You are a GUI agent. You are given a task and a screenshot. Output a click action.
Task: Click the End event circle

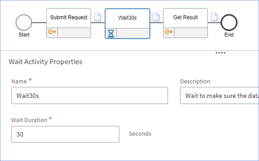click(x=229, y=23)
